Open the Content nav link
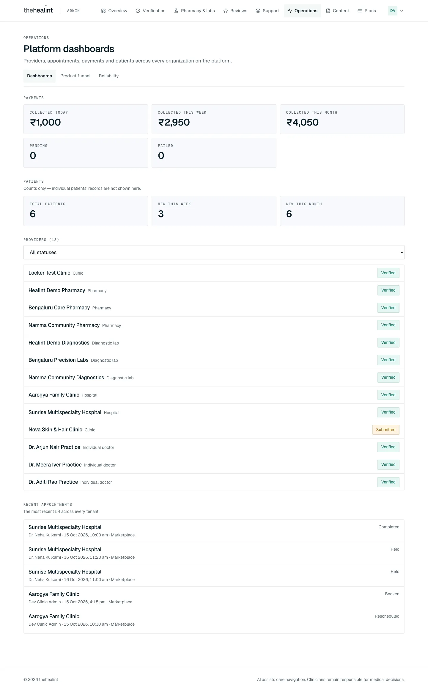Viewport: 428px width, 692px height. point(337,11)
